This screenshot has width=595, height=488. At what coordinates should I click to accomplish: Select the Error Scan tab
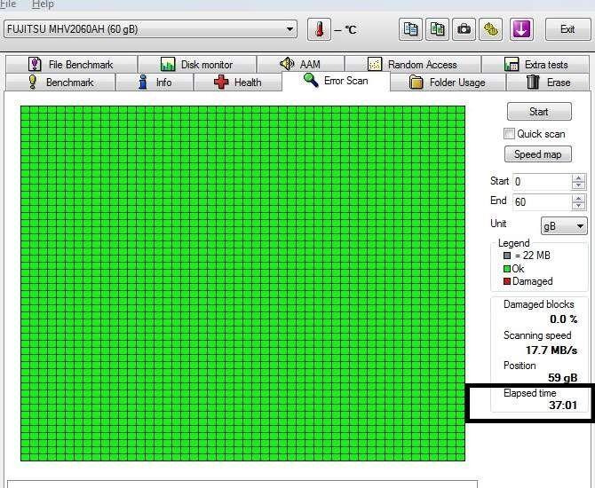[x=336, y=81]
